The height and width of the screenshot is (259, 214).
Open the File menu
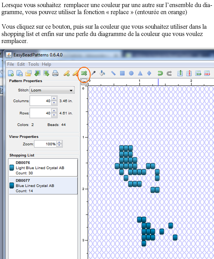coord(11,64)
